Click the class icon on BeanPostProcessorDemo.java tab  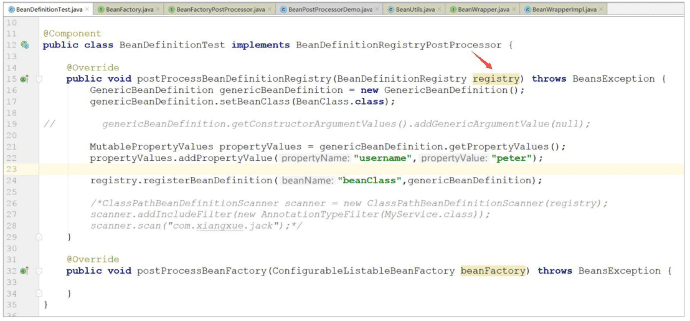point(283,9)
